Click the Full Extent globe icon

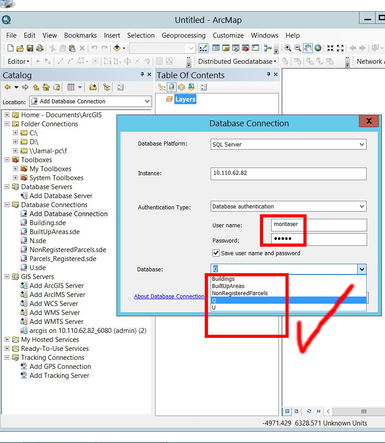pos(318,48)
